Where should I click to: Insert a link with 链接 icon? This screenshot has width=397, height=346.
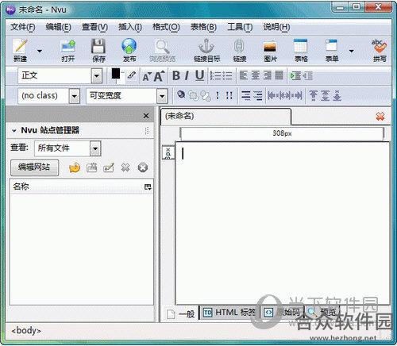(x=239, y=50)
